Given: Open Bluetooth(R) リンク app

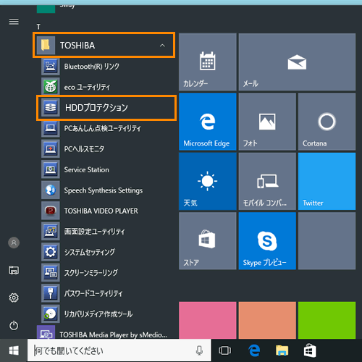Looking at the screenshot, I should 106,66.
